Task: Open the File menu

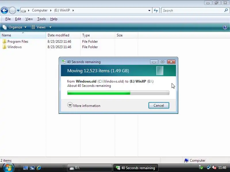Action: pyautogui.click(x=8, y=19)
